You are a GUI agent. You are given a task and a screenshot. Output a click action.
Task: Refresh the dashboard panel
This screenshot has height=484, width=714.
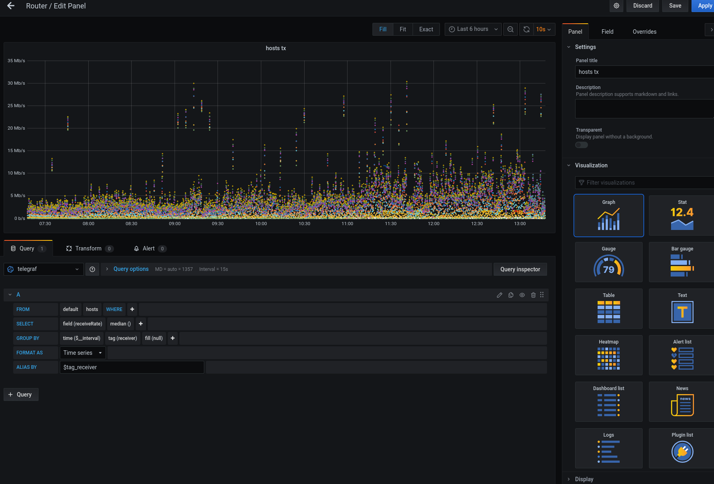tap(527, 29)
